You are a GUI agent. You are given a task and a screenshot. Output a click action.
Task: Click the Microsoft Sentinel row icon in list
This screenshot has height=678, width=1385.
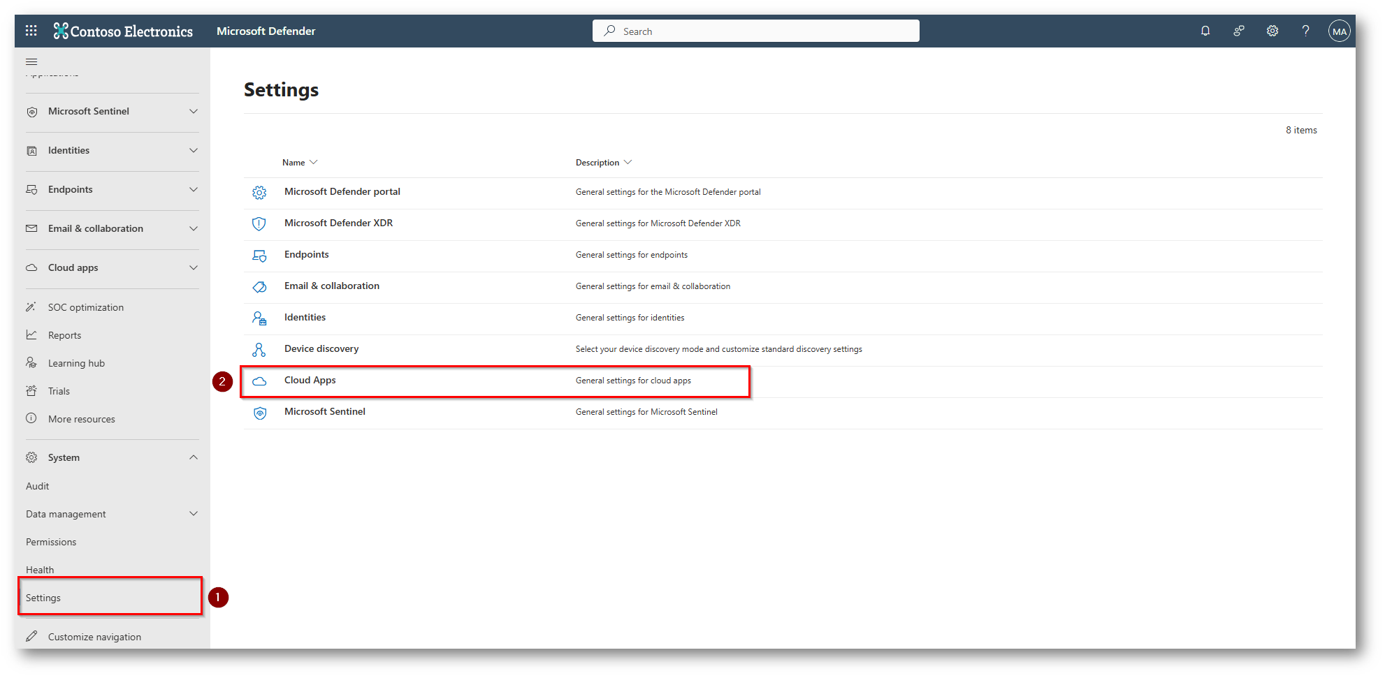click(259, 413)
